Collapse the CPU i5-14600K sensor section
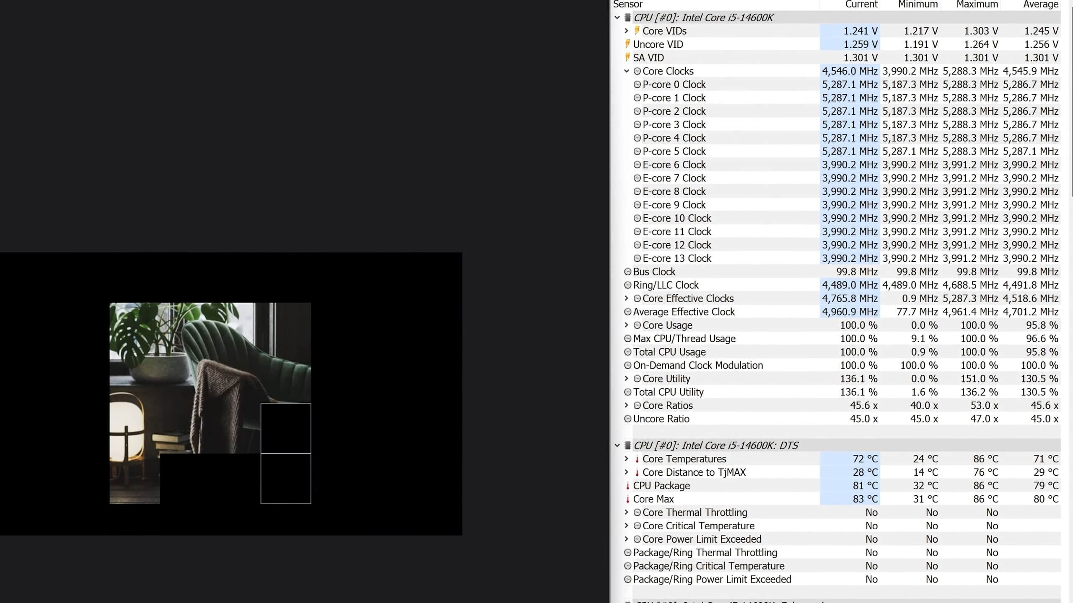The height and width of the screenshot is (603, 1073). (x=617, y=18)
